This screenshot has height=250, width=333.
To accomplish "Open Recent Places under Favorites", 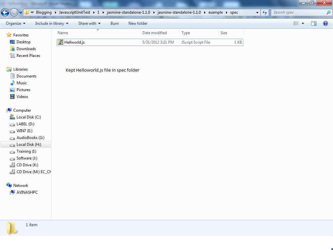I will (28, 55).
